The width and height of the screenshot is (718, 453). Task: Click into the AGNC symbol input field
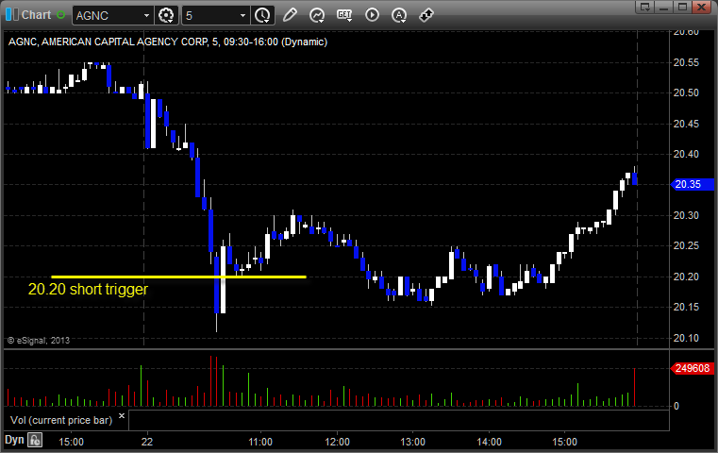coord(109,16)
